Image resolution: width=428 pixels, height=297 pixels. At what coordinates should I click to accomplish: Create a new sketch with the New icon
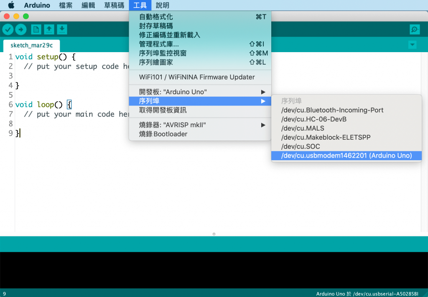[36, 30]
